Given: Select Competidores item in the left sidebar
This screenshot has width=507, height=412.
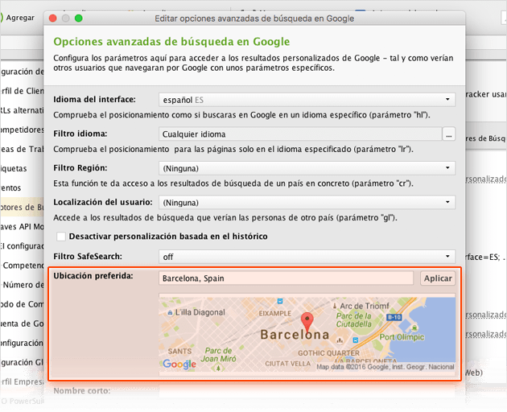Looking at the screenshot, I should (21, 129).
